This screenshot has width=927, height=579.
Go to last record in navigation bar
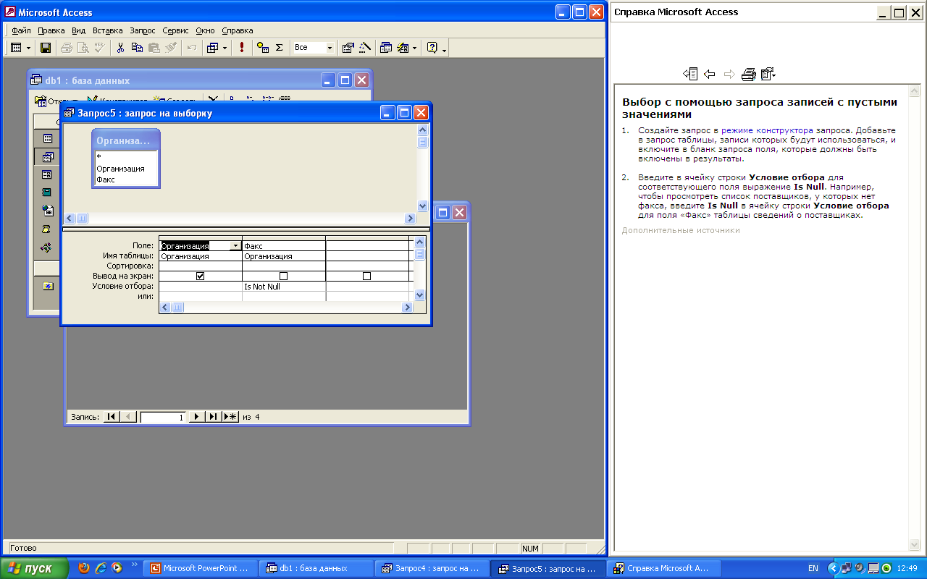213,417
